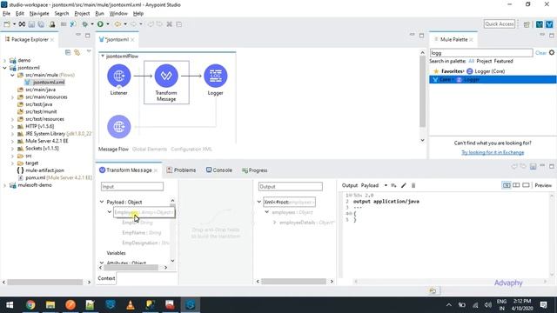Click the Context tab in input pane

(x=106, y=278)
